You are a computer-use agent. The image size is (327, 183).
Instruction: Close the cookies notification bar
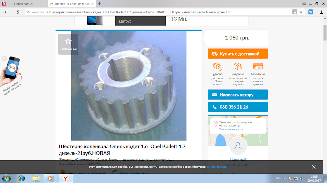[x=314, y=167]
